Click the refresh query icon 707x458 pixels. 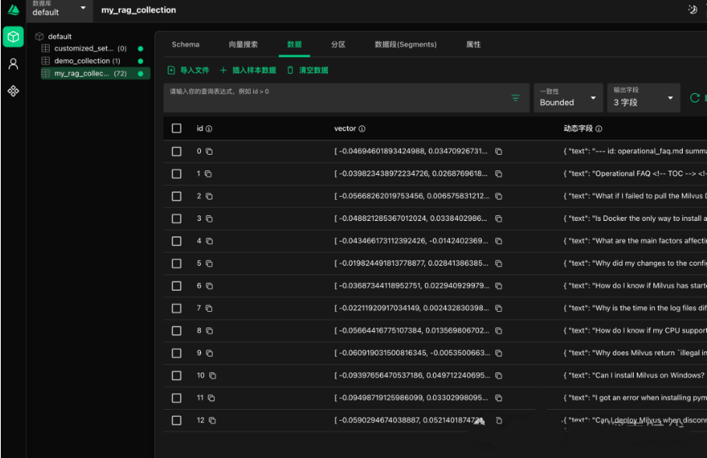(695, 98)
